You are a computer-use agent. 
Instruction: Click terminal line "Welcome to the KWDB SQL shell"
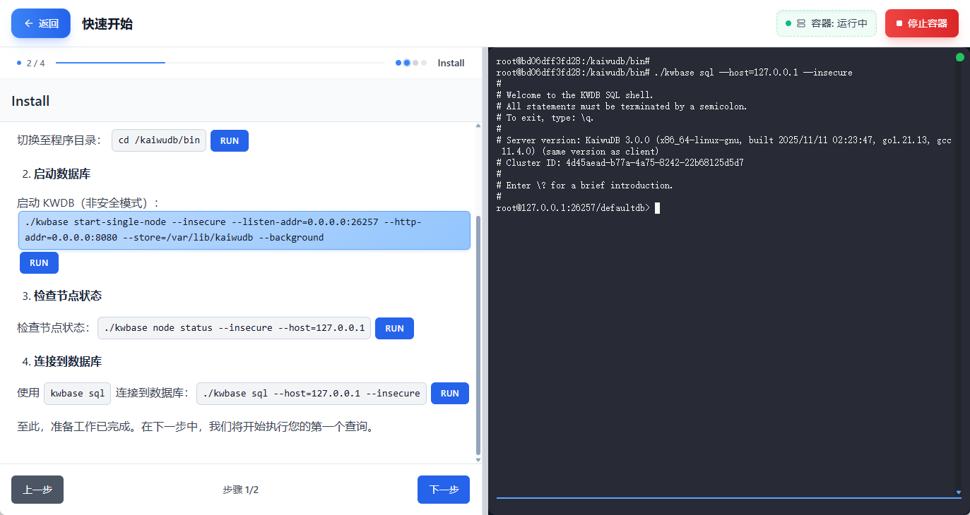575,95
